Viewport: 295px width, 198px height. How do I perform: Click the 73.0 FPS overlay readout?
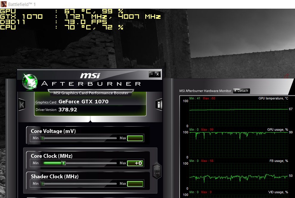tap(86, 22)
